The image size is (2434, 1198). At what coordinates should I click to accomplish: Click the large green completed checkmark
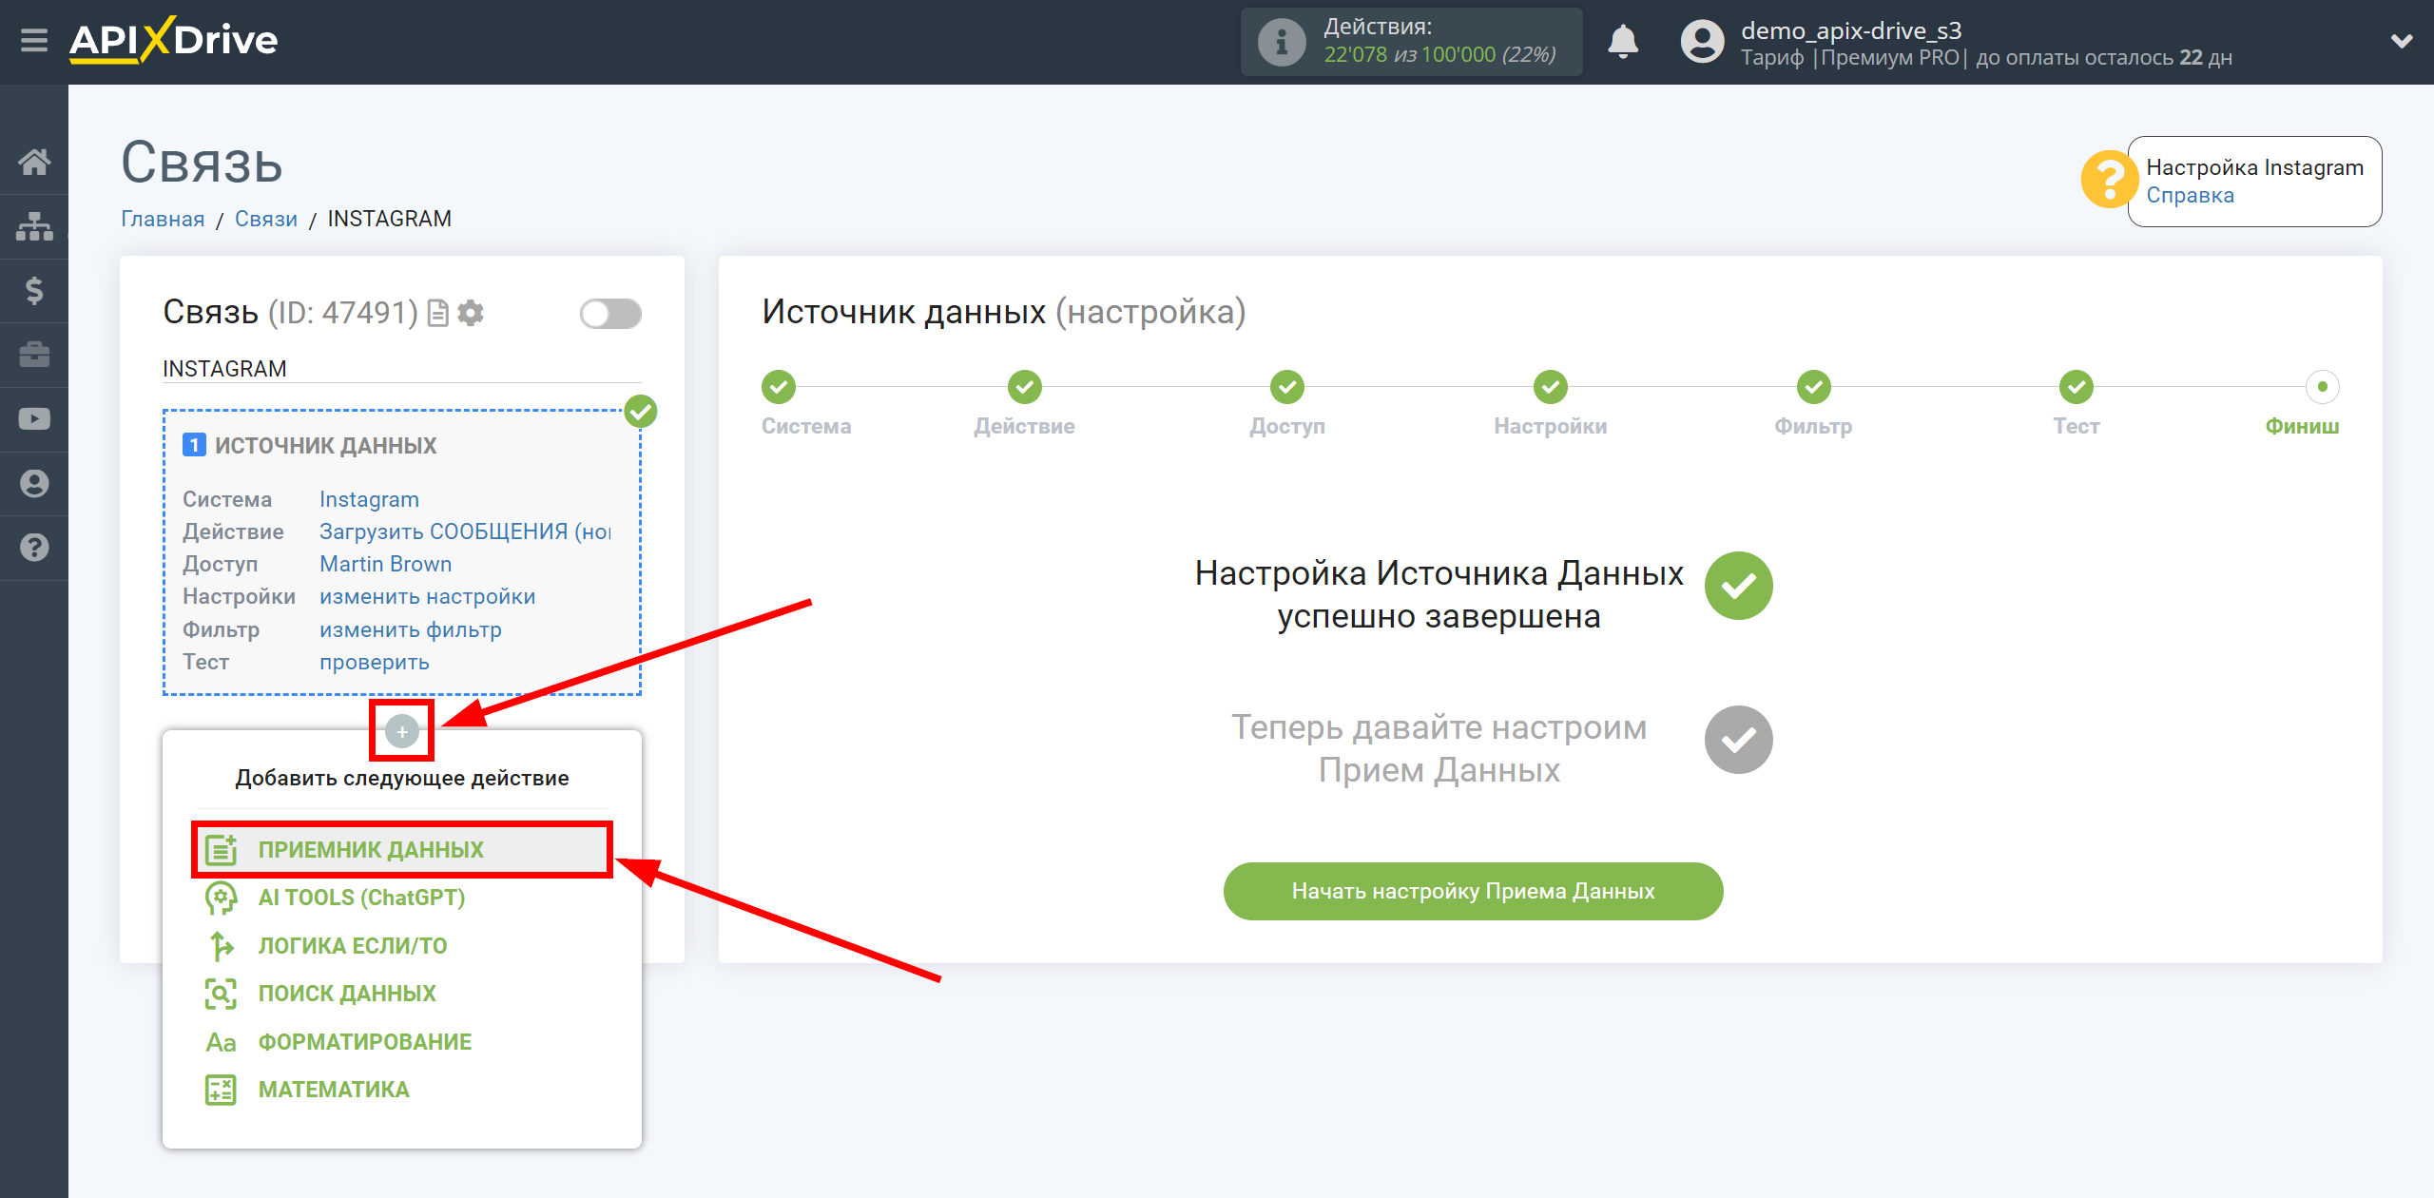[1738, 586]
